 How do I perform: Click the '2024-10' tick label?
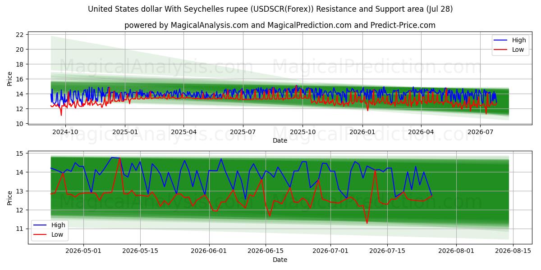tap(65, 132)
